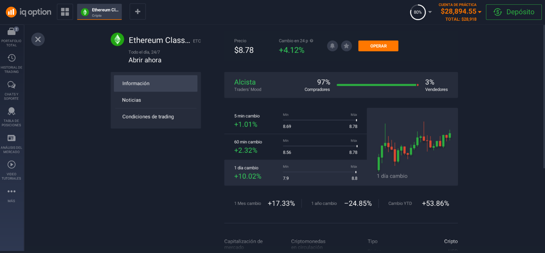Select the Información menu item
545x253 pixels.
(x=156, y=84)
